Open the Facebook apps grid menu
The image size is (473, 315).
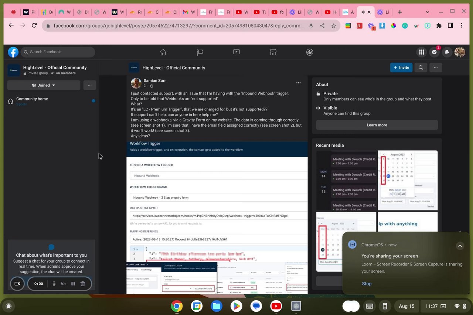coord(421,52)
